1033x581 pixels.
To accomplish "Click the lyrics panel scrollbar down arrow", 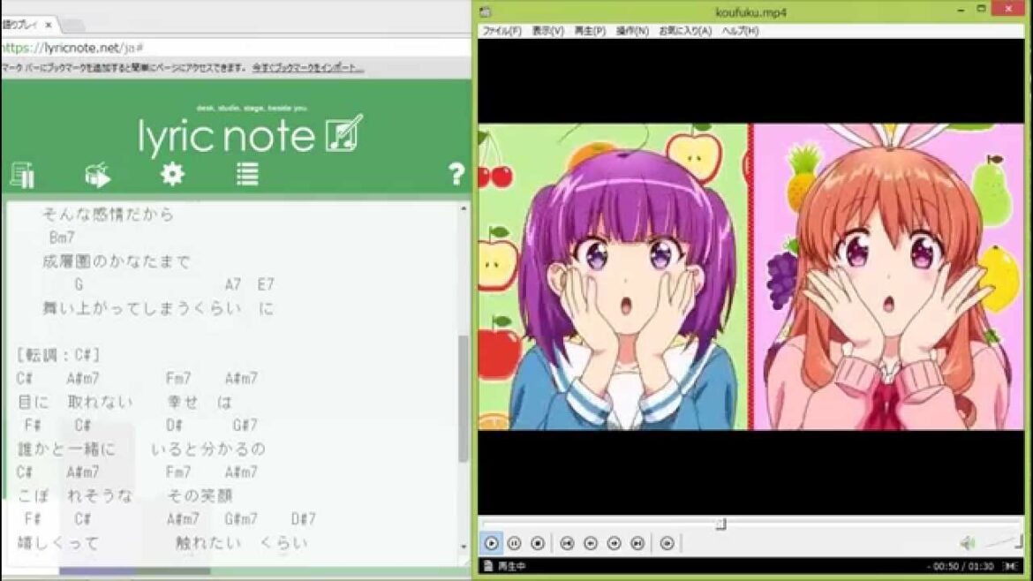I will pyautogui.click(x=464, y=547).
